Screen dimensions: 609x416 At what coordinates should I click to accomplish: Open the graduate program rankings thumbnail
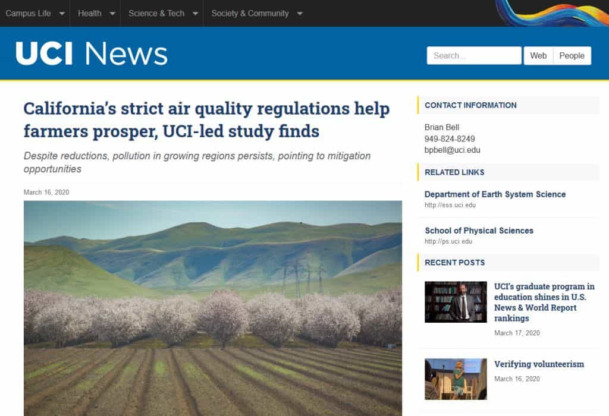click(456, 302)
